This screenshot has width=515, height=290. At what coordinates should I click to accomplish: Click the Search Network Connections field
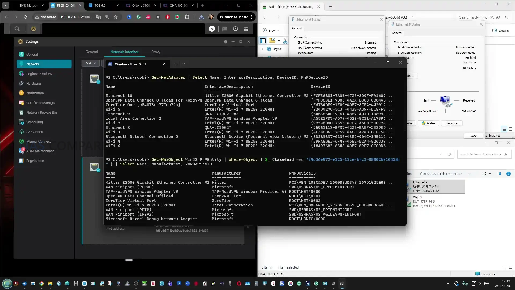tap(480, 154)
